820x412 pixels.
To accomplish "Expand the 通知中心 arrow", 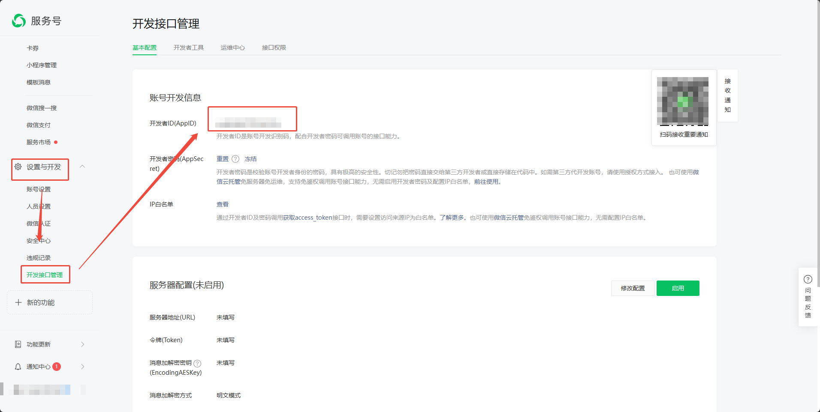I will point(83,367).
